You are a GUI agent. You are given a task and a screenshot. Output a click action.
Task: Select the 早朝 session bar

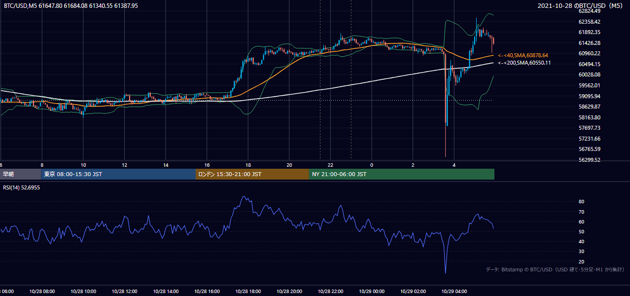(x=21, y=174)
